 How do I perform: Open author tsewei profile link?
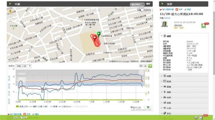pos(167,18)
